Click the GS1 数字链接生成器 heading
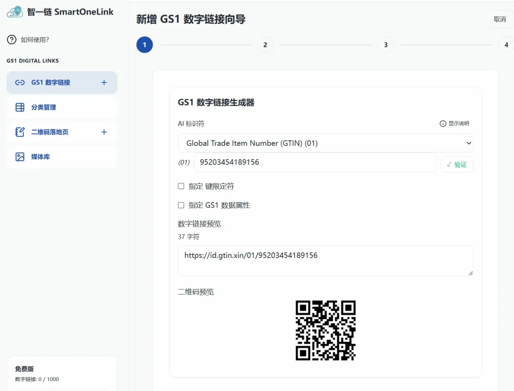Viewport: 514px width, 391px height. click(x=216, y=103)
